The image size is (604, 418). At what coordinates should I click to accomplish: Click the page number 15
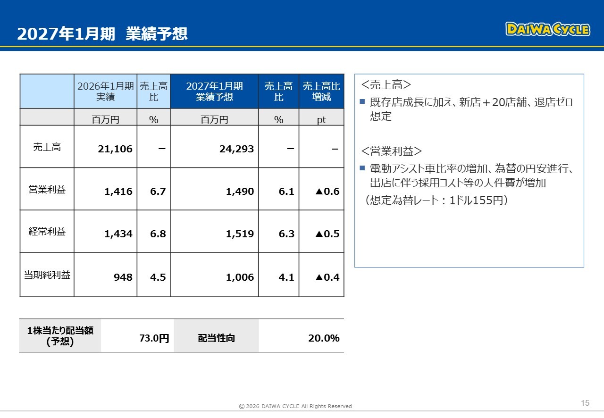[x=585, y=403]
